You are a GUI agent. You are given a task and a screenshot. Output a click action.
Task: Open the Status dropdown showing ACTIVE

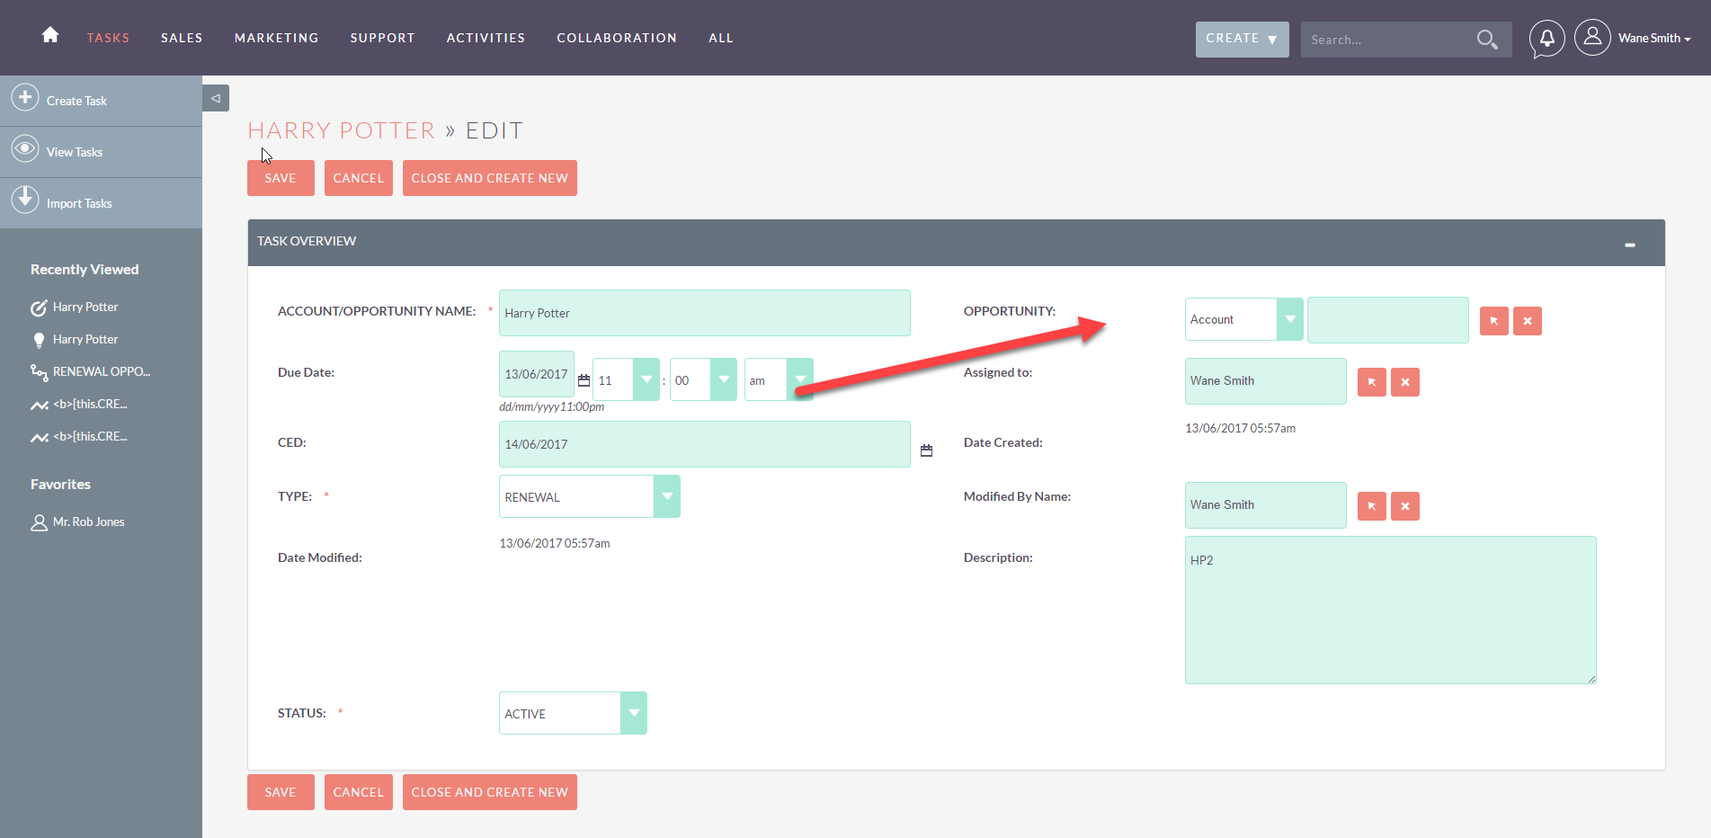(x=634, y=712)
